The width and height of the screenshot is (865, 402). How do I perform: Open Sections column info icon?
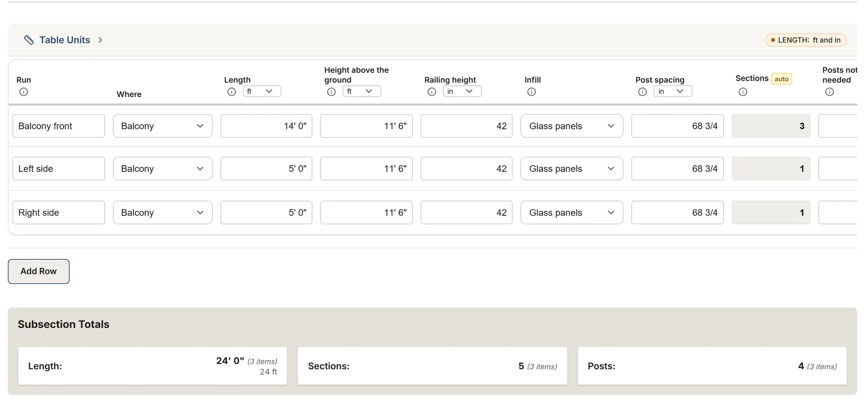coord(743,92)
